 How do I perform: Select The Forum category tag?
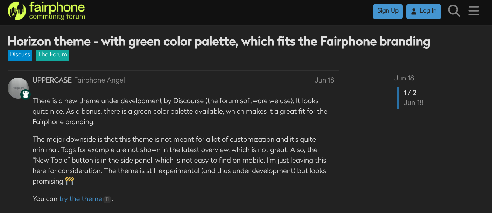[x=52, y=55]
